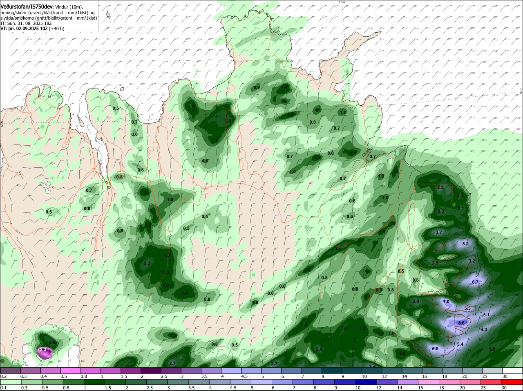Click the 1.9 precipitation value on the map
Screen dimensions: 523x391
(492, 349)
